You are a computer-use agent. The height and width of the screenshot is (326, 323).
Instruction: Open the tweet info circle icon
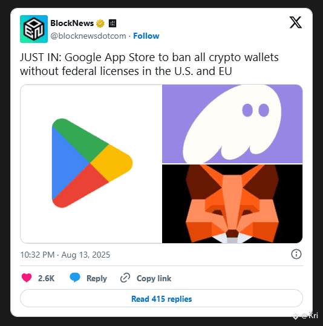[x=296, y=254]
